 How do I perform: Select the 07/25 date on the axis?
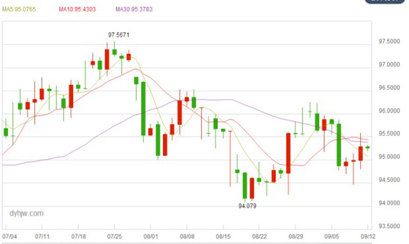coord(115,235)
